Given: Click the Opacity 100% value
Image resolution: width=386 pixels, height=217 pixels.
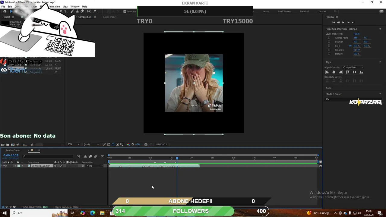Looking at the screenshot, I should tap(356, 54).
